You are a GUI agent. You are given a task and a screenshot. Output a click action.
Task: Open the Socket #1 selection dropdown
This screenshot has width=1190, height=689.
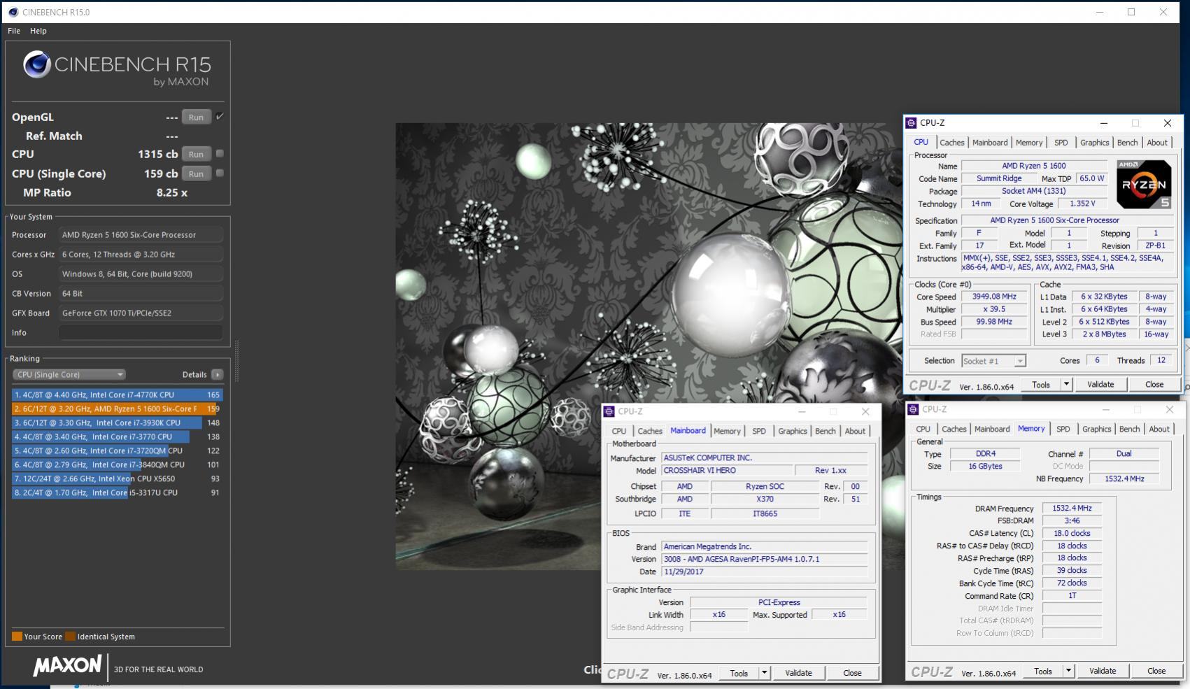(x=993, y=361)
